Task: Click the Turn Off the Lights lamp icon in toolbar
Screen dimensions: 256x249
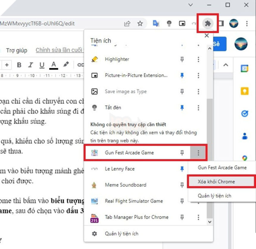Action: [x=169, y=23]
